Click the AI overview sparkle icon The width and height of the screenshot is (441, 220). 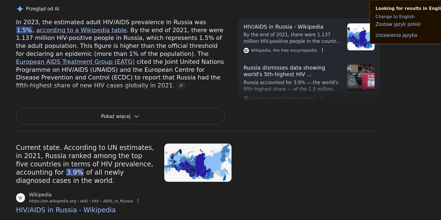20,9
